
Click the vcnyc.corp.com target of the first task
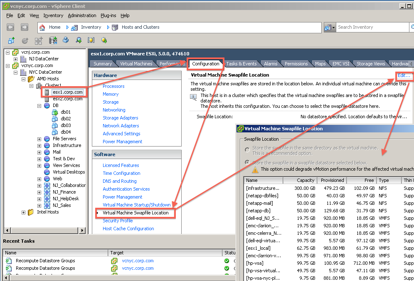click(x=138, y=261)
